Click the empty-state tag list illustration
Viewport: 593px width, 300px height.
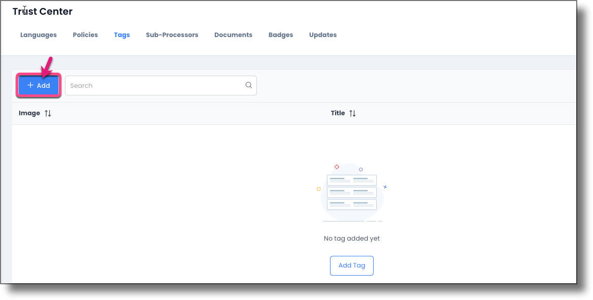pyautogui.click(x=352, y=192)
